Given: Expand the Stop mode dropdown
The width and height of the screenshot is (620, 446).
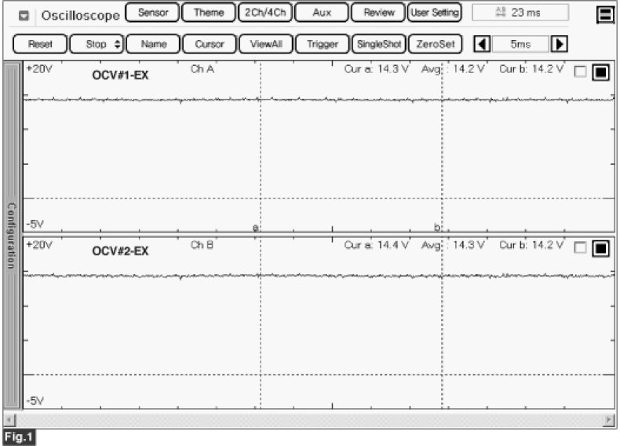Looking at the screenshot, I should coord(96,44).
